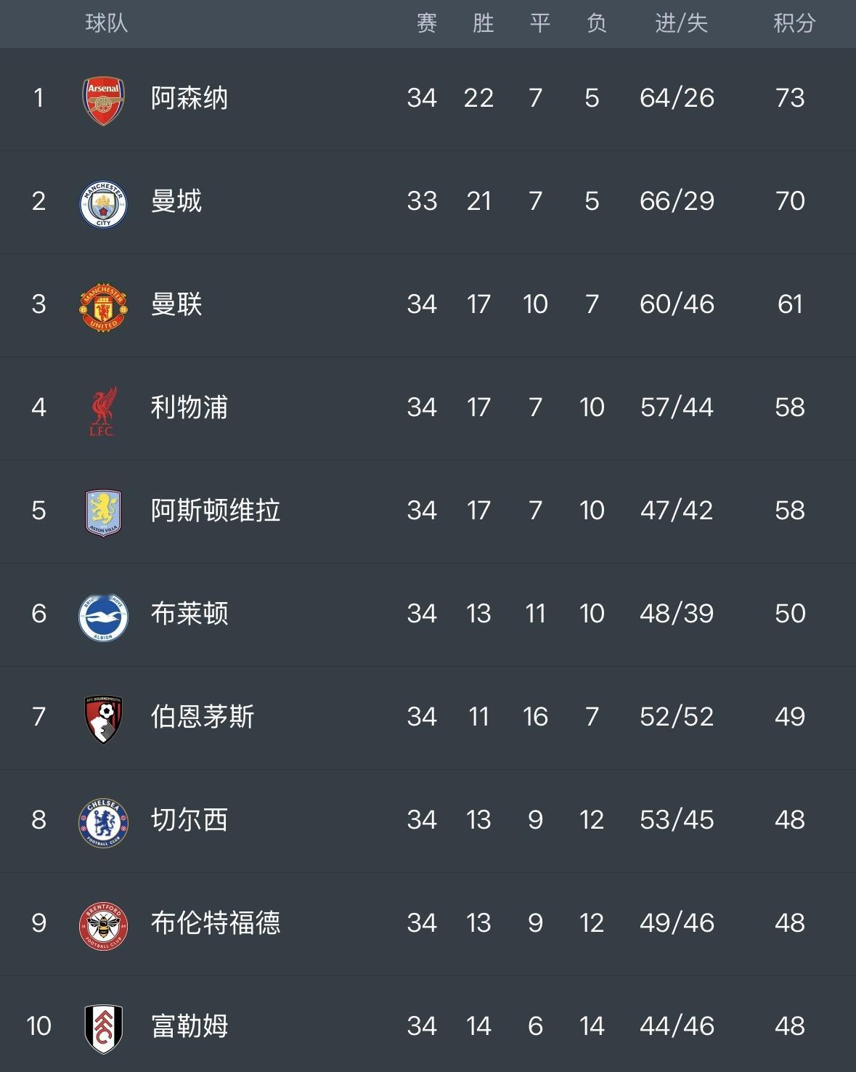Click the 球队 column header

tap(107, 23)
